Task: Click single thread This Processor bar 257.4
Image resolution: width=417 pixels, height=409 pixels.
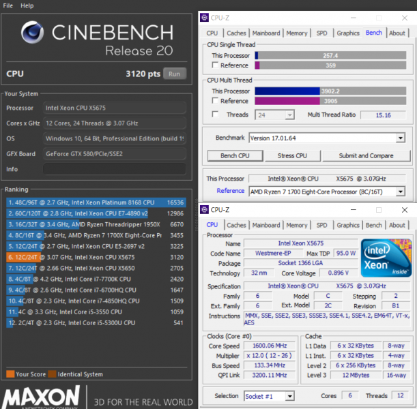Action: (330, 55)
